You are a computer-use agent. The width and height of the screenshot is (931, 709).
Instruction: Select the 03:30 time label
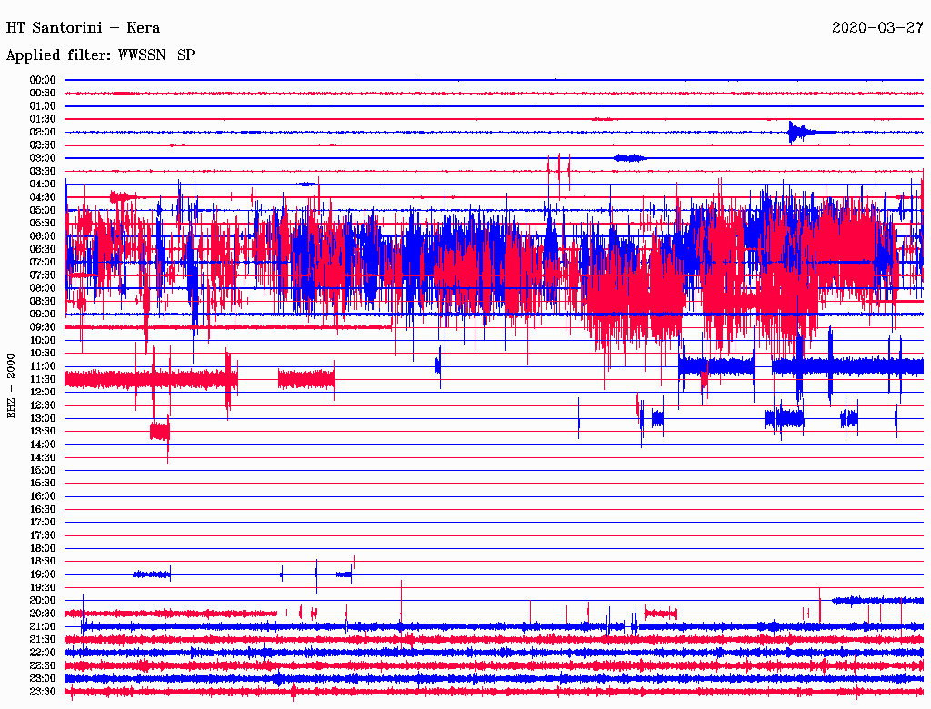click(43, 172)
